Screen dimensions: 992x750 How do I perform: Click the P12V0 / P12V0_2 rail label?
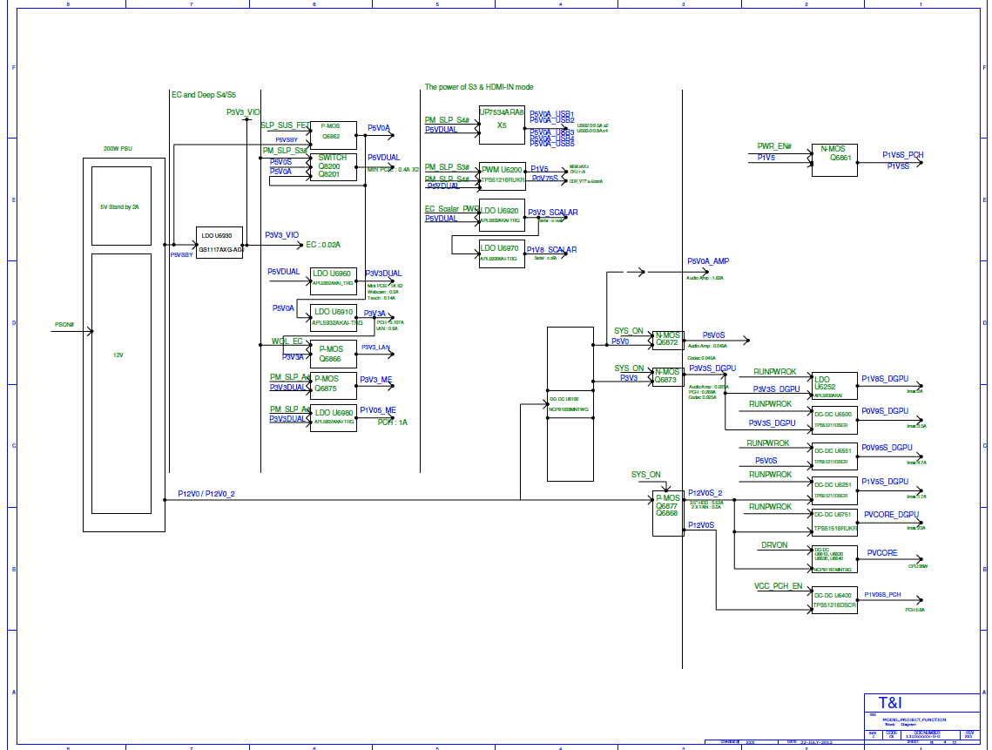[206, 494]
